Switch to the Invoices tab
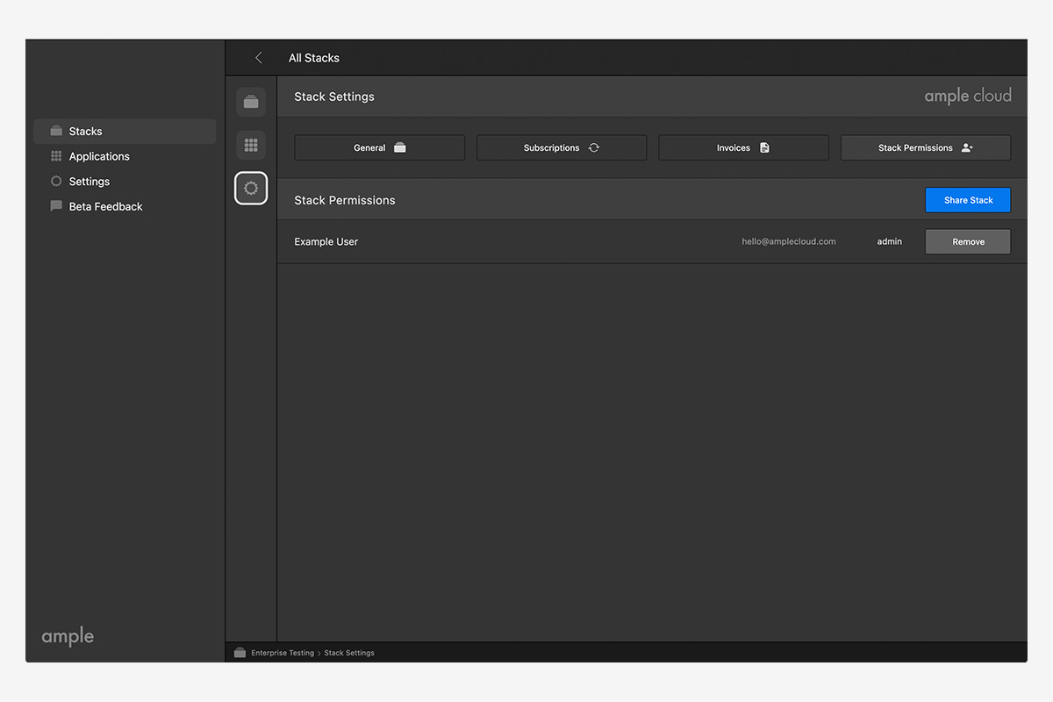Image resolution: width=1053 pixels, height=702 pixels. pyautogui.click(x=743, y=147)
